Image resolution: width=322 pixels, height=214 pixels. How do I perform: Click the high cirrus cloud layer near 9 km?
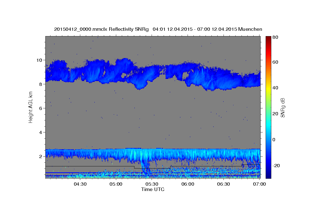tap(153, 74)
